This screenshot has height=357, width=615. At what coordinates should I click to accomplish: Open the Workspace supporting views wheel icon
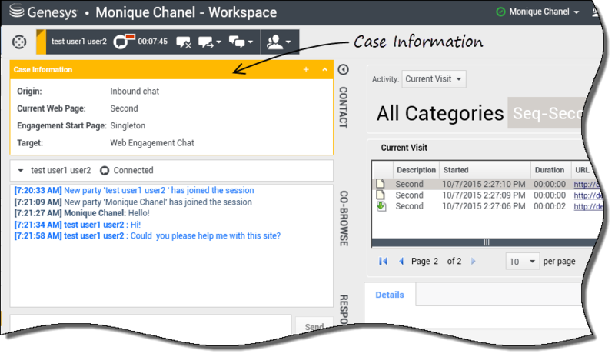[19, 42]
